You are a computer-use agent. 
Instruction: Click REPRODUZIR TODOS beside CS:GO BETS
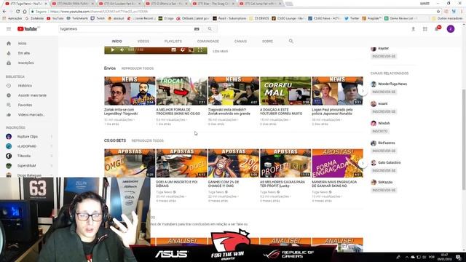point(148,140)
